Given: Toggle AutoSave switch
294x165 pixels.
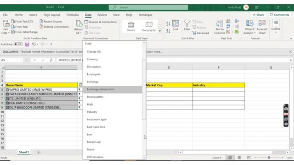Looking at the screenshot, I should (x=18, y=44).
